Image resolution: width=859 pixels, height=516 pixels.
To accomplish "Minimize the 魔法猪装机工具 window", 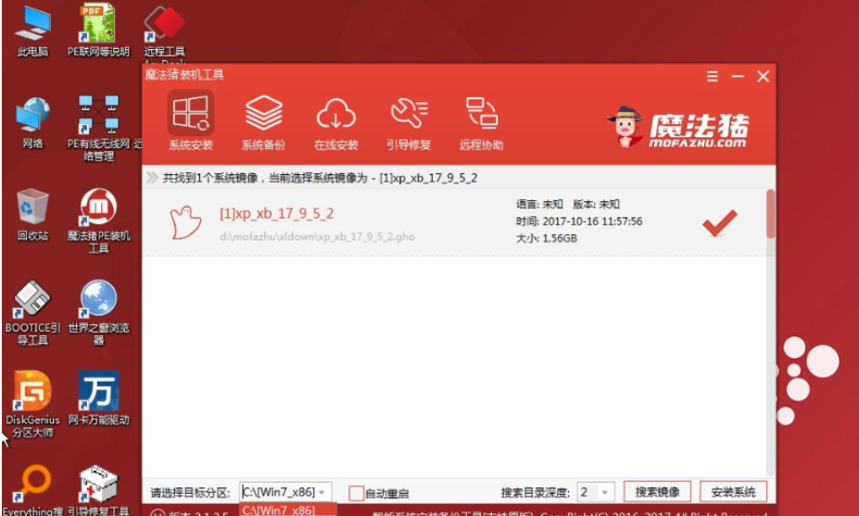I will pyautogui.click(x=738, y=76).
